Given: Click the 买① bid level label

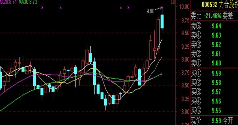Looking at the screenshot, I should pos(196,73).
